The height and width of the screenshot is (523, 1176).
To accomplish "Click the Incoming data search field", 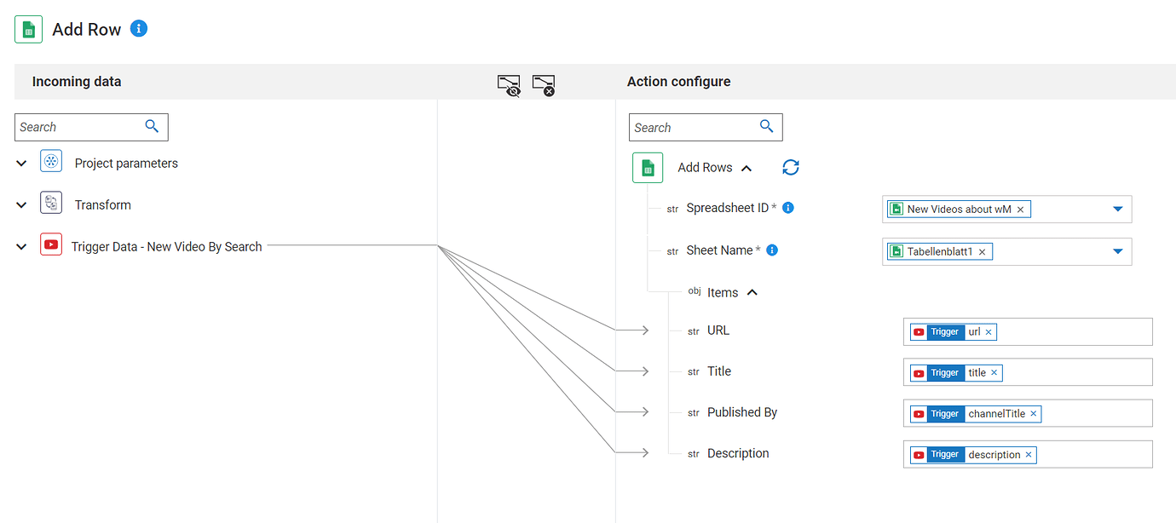I will [81, 127].
